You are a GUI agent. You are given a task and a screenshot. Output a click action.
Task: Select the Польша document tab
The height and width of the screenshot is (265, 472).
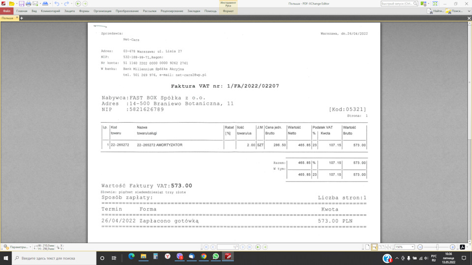coord(7,18)
